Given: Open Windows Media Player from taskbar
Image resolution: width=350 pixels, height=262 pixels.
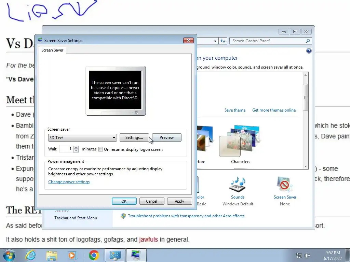Looking at the screenshot, I should 72,255.
